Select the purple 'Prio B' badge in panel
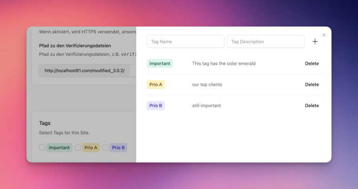 pos(156,106)
